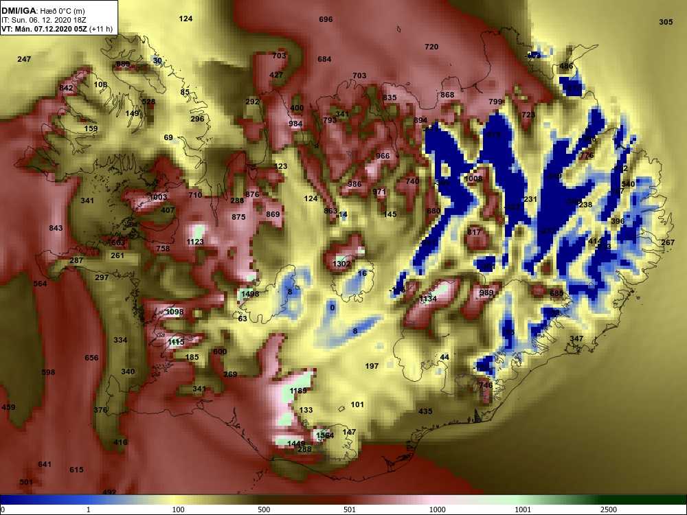Select the map value '615'
The height and width of the screenshot is (515, 687).
76,470
